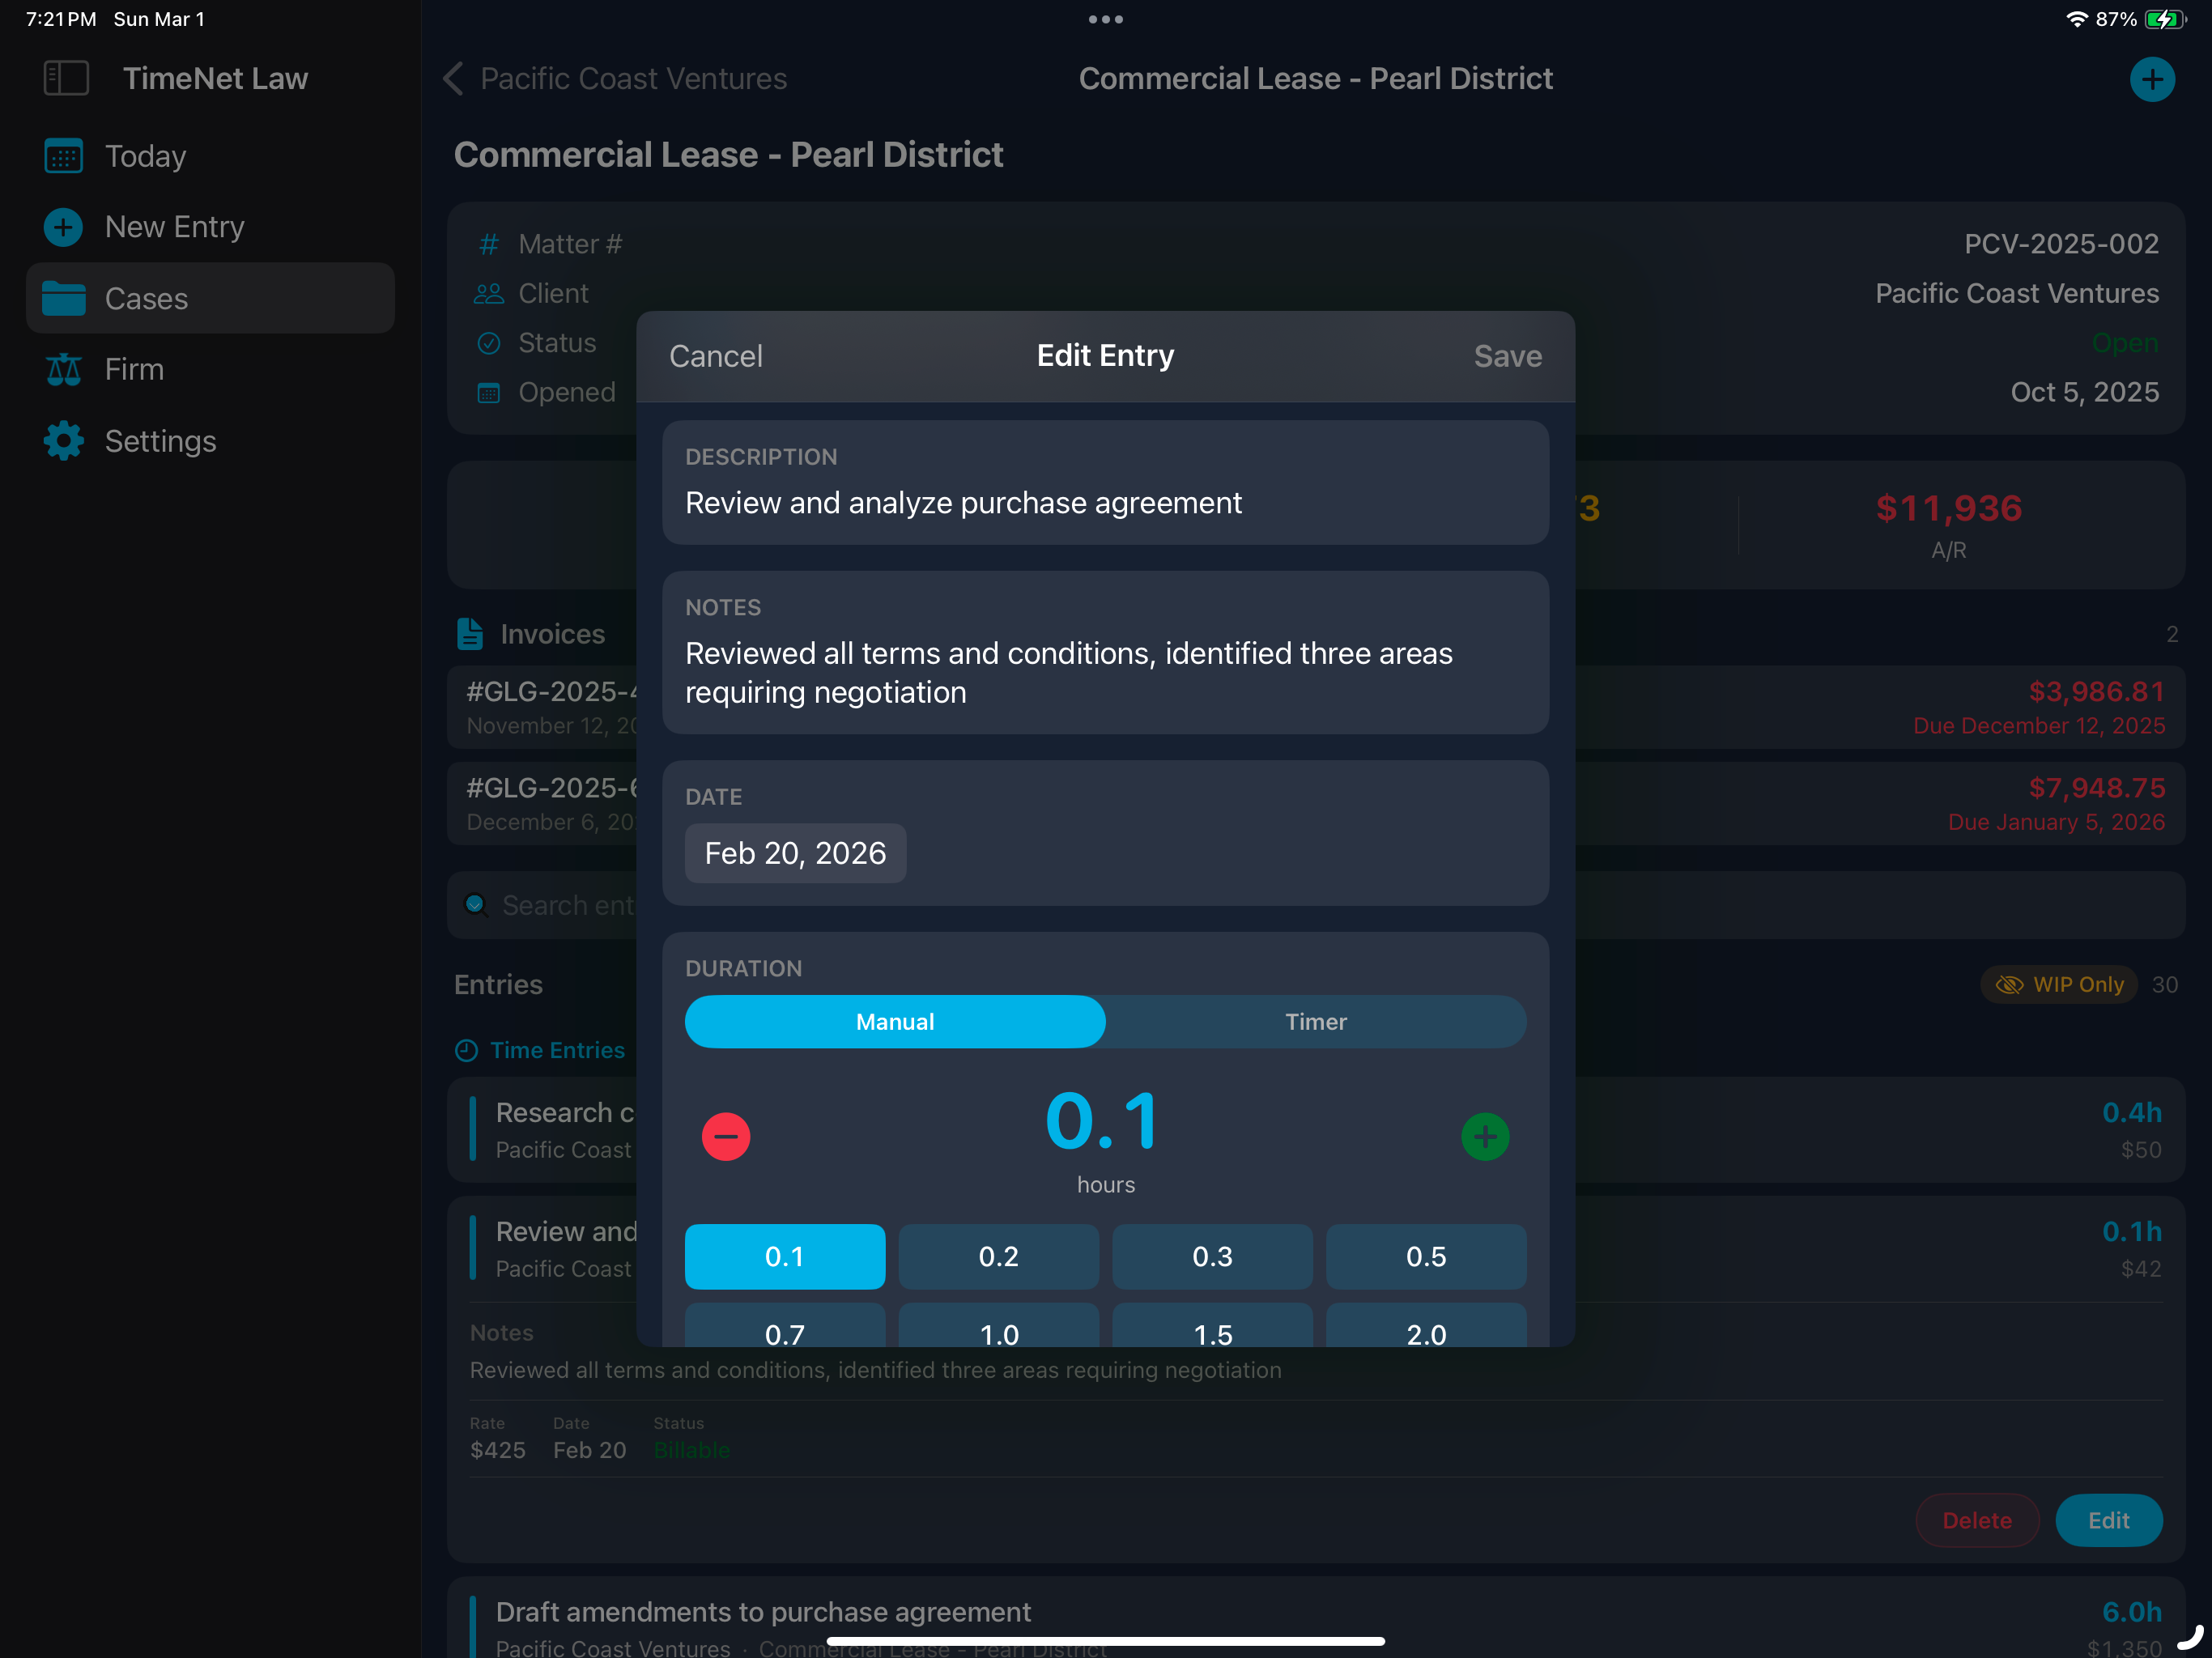Screen dimensions: 2212x1658
Task: Click the Opened calendar icon
Action: pyautogui.click(x=489, y=393)
